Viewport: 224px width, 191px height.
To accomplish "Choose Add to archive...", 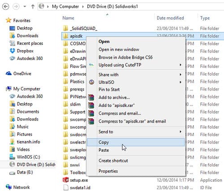I will click(x=114, y=98).
